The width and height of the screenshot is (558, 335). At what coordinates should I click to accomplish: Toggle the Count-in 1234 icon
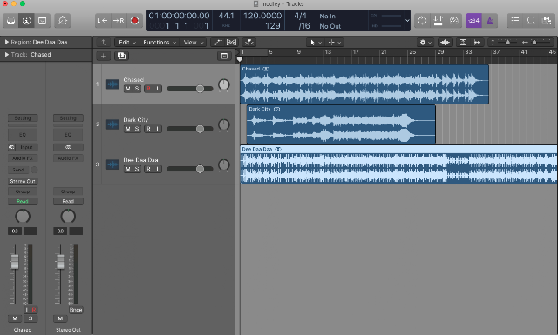click(x=473, y=21)
